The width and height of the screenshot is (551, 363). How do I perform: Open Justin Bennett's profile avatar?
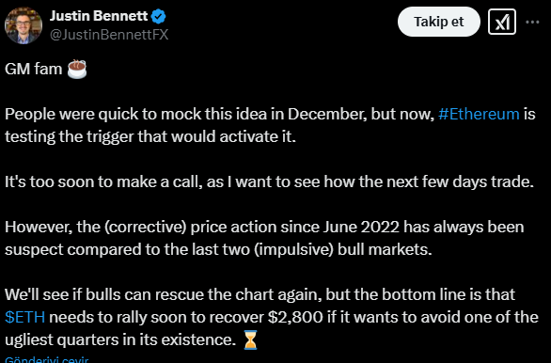pos(24,25)
